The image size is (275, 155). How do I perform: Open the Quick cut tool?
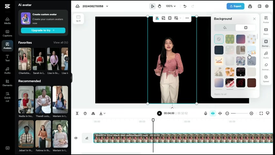point(7,97)
